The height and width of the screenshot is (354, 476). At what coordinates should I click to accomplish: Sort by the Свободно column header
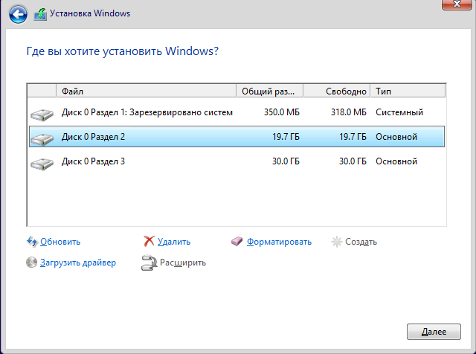338,91
